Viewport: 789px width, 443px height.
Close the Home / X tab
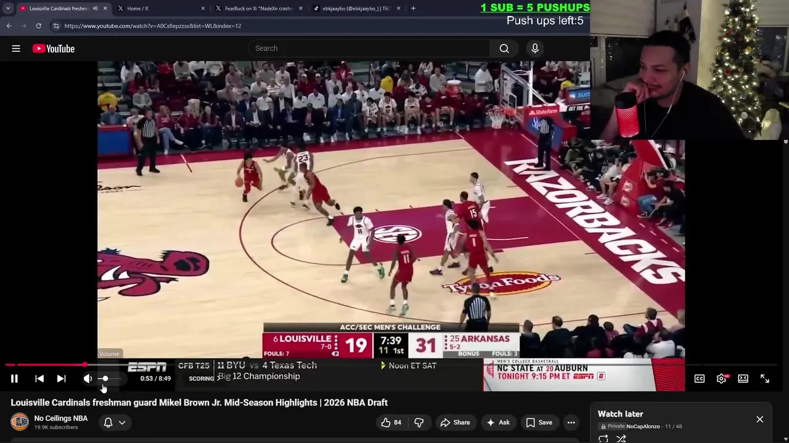coord(203,9)
